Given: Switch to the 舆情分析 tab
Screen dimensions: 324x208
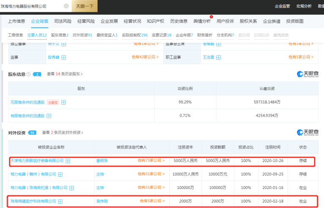Looking at the screenshot, I should (x=202, y=21).
